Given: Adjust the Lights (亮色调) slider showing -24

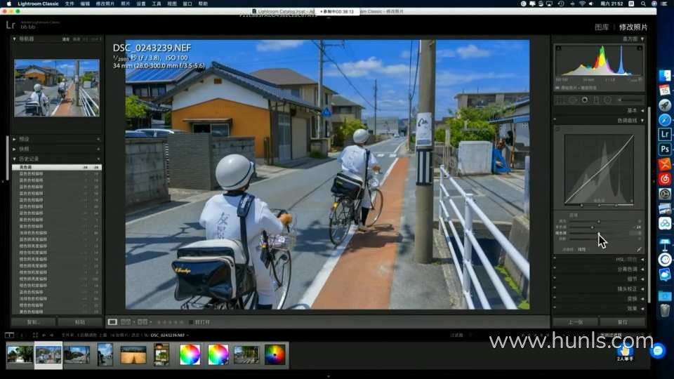Looking at the screenshot, I should (592, 227).
